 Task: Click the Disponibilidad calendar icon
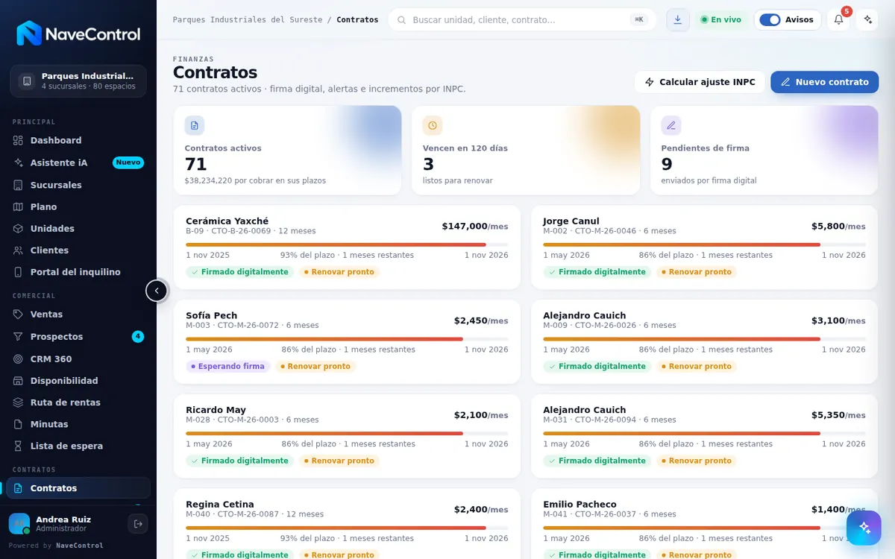[x=19, y=381]
